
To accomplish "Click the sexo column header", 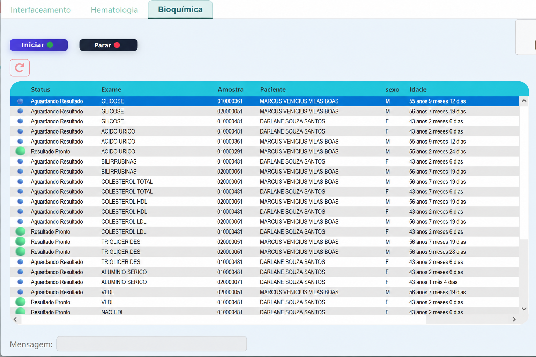I will click(x=392, y=90).
